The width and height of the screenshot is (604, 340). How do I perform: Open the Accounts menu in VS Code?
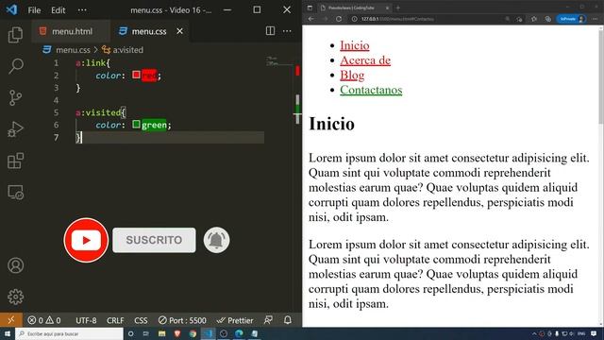coord(15,265)
